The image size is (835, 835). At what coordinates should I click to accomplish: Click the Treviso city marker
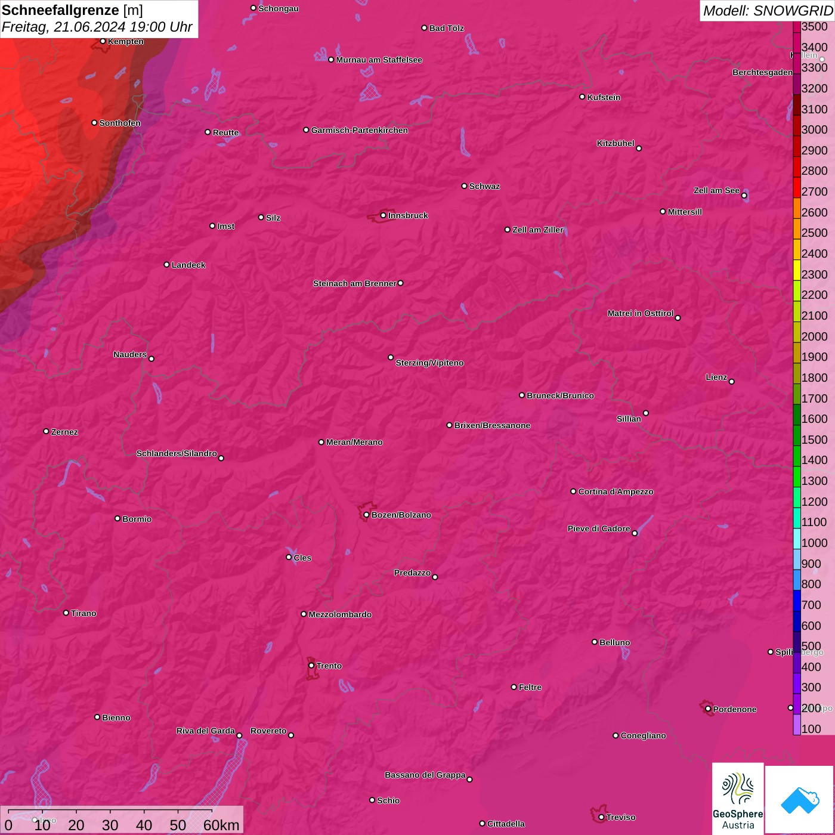[x=601, y=817]
